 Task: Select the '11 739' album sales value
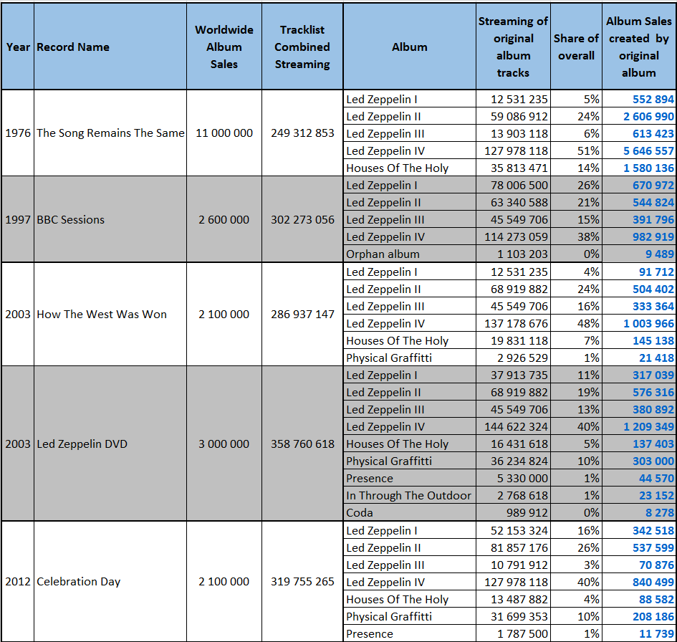[x=639, y=633]
